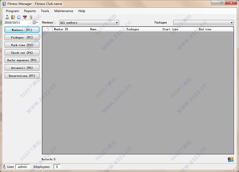
Task: Sort by Start time column header
Action: pyautogui.click(x=180, y=29)
